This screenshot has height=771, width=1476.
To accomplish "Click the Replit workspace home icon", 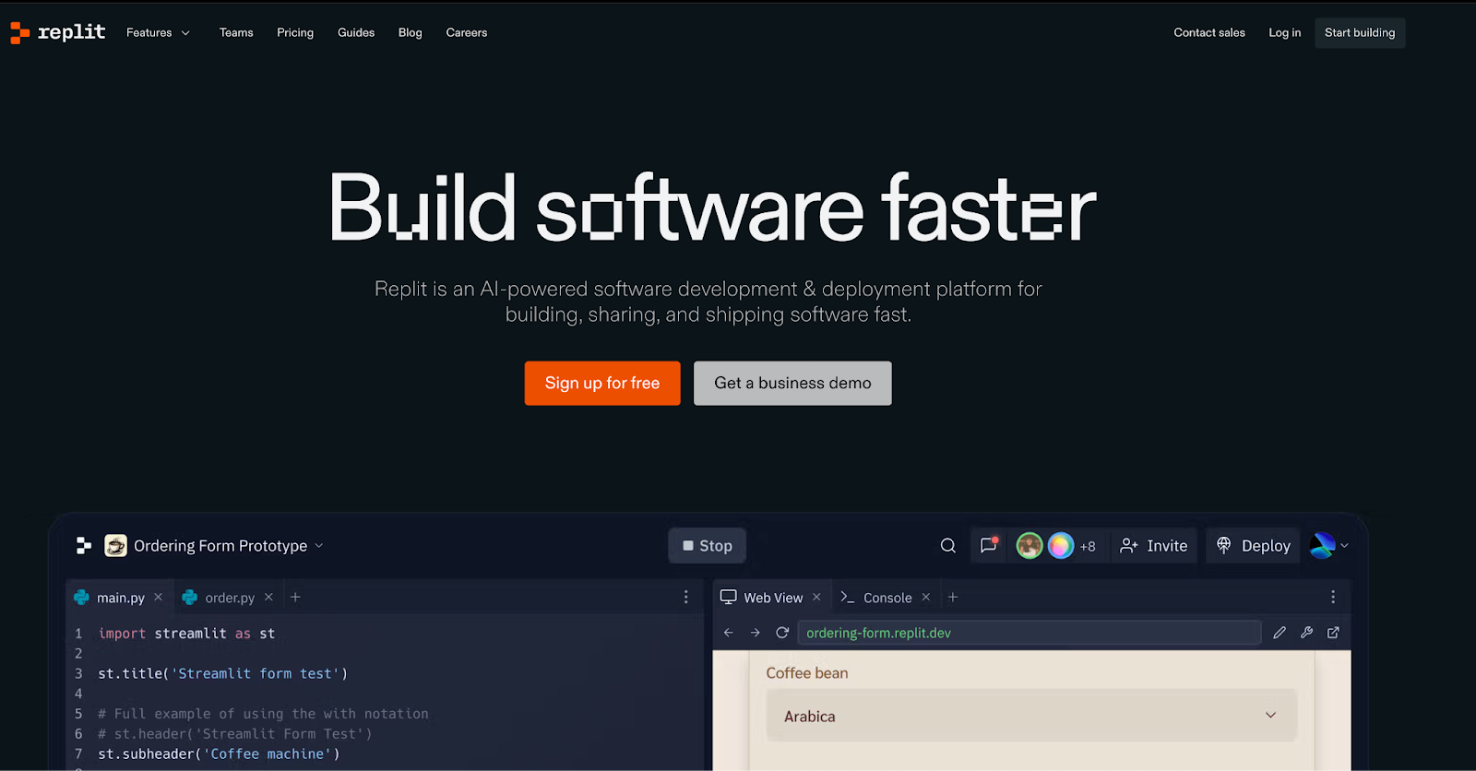I will [84, 546].
